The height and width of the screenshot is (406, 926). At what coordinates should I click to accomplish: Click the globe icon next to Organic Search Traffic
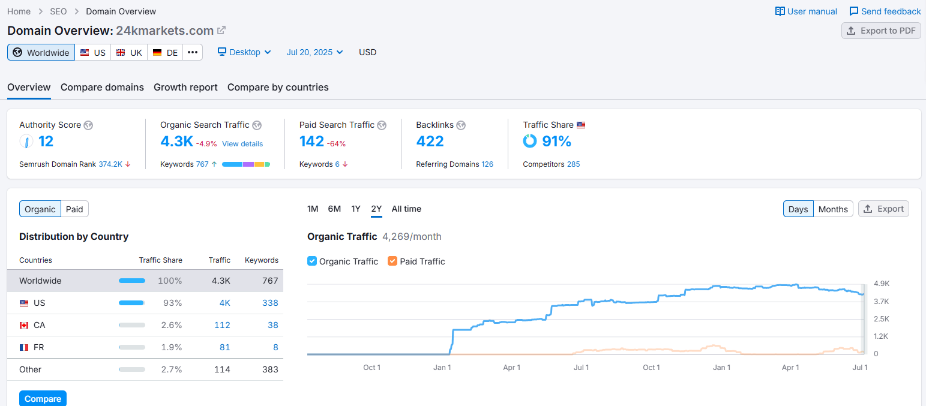click(257, 125)
